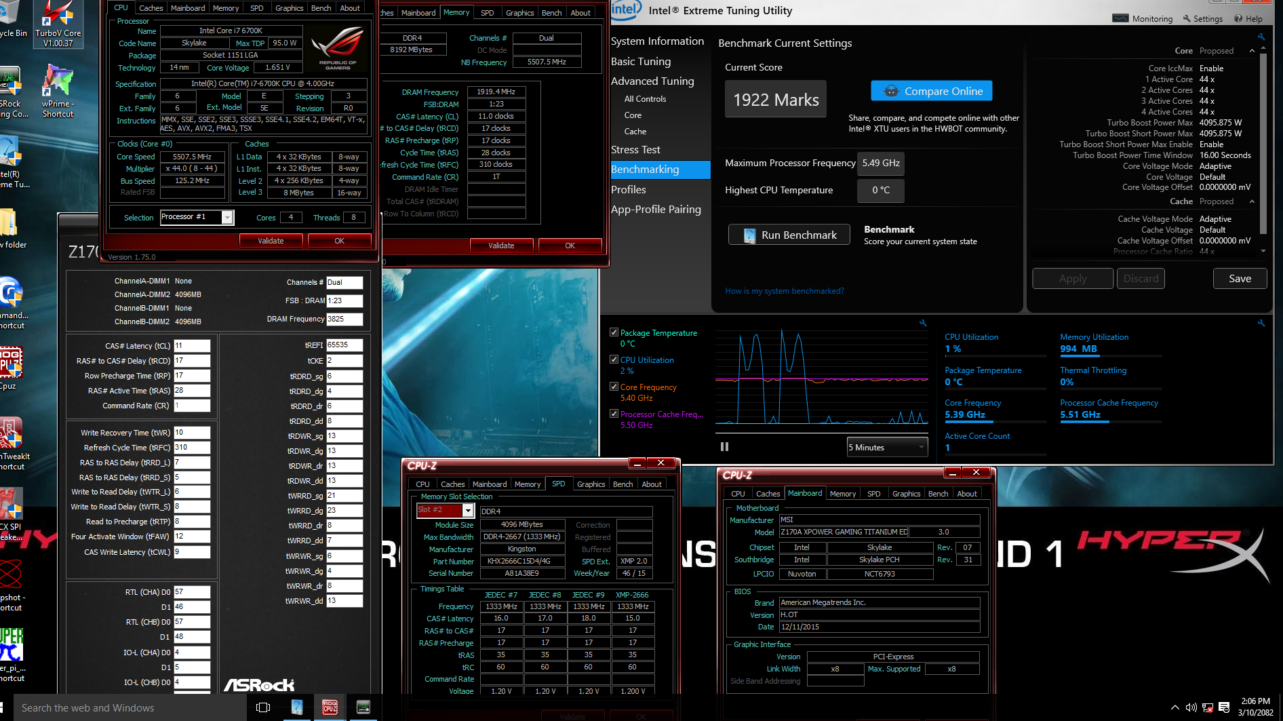Open network status tray icon
This screenshot has width=1283, height=721.
[1208, 707]
